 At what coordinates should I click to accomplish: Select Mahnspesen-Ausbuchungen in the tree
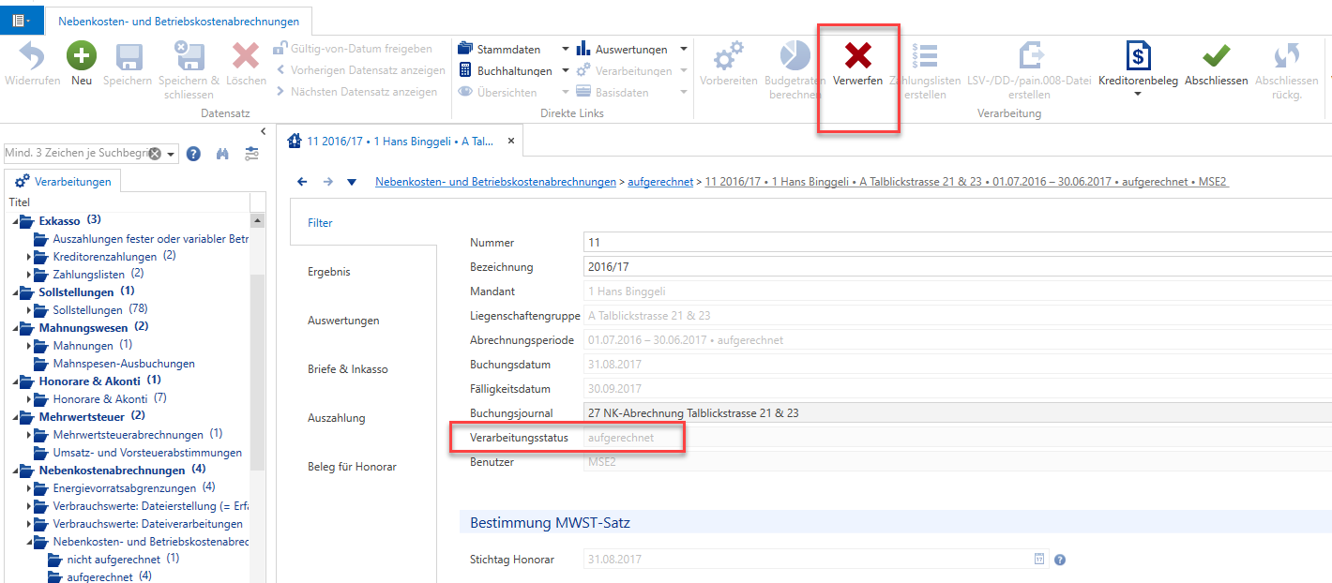click(124, 364)
